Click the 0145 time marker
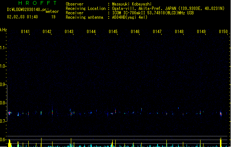231x147 pixels. 113,32
